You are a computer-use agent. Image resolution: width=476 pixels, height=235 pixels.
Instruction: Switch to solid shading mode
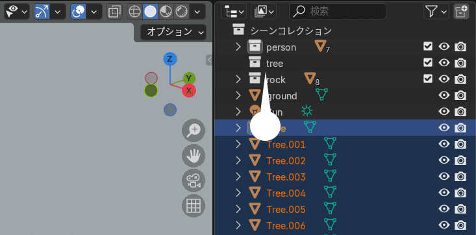tap(150, 12)
